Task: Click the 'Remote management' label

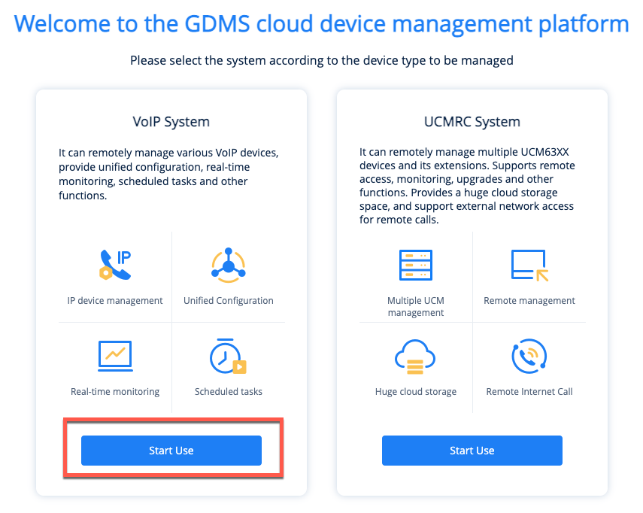Action: pyautogui.click(x=529, y=301)
